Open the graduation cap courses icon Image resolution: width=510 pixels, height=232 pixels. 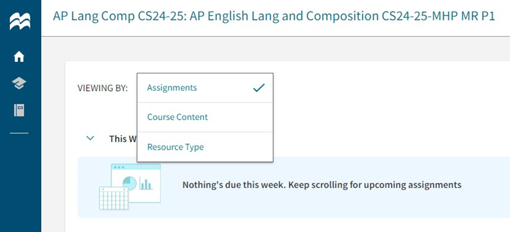20,83
